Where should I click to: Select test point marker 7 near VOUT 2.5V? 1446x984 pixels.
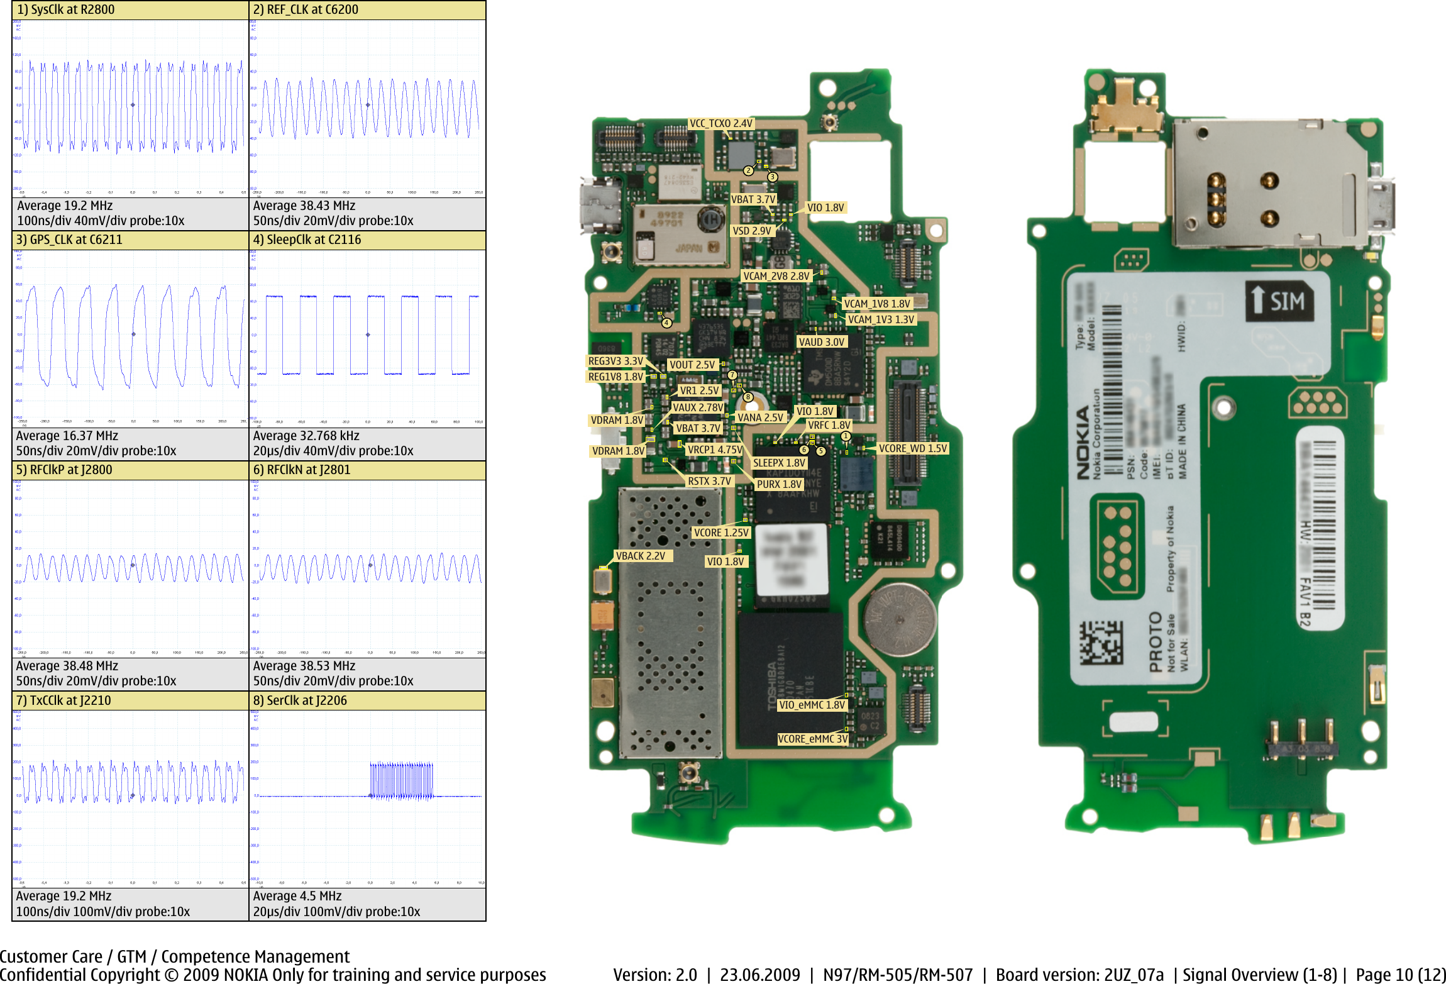(732, 374)
